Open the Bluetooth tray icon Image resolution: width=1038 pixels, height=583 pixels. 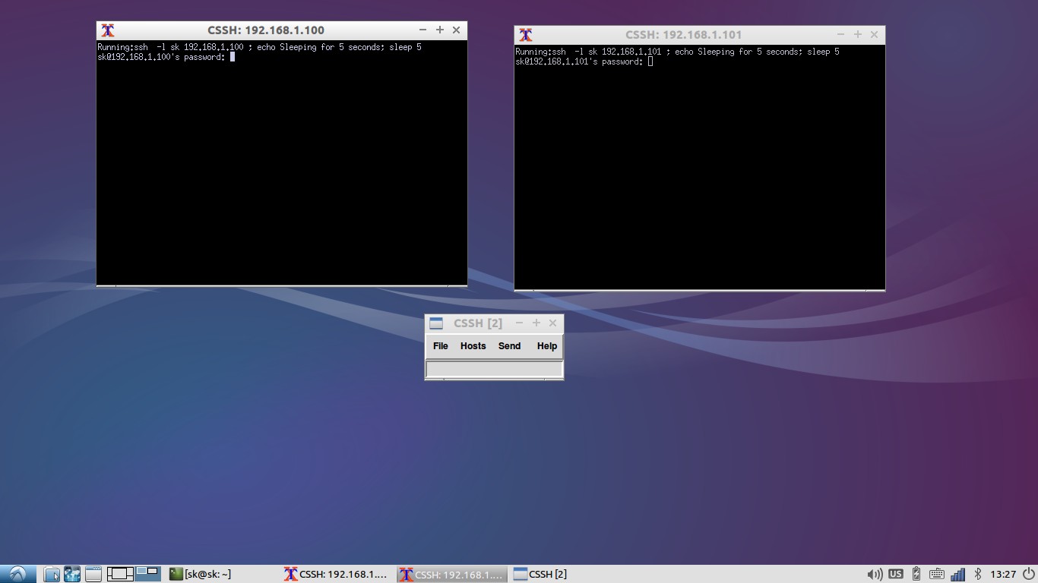pyautogui.click(x=978, y=574)
